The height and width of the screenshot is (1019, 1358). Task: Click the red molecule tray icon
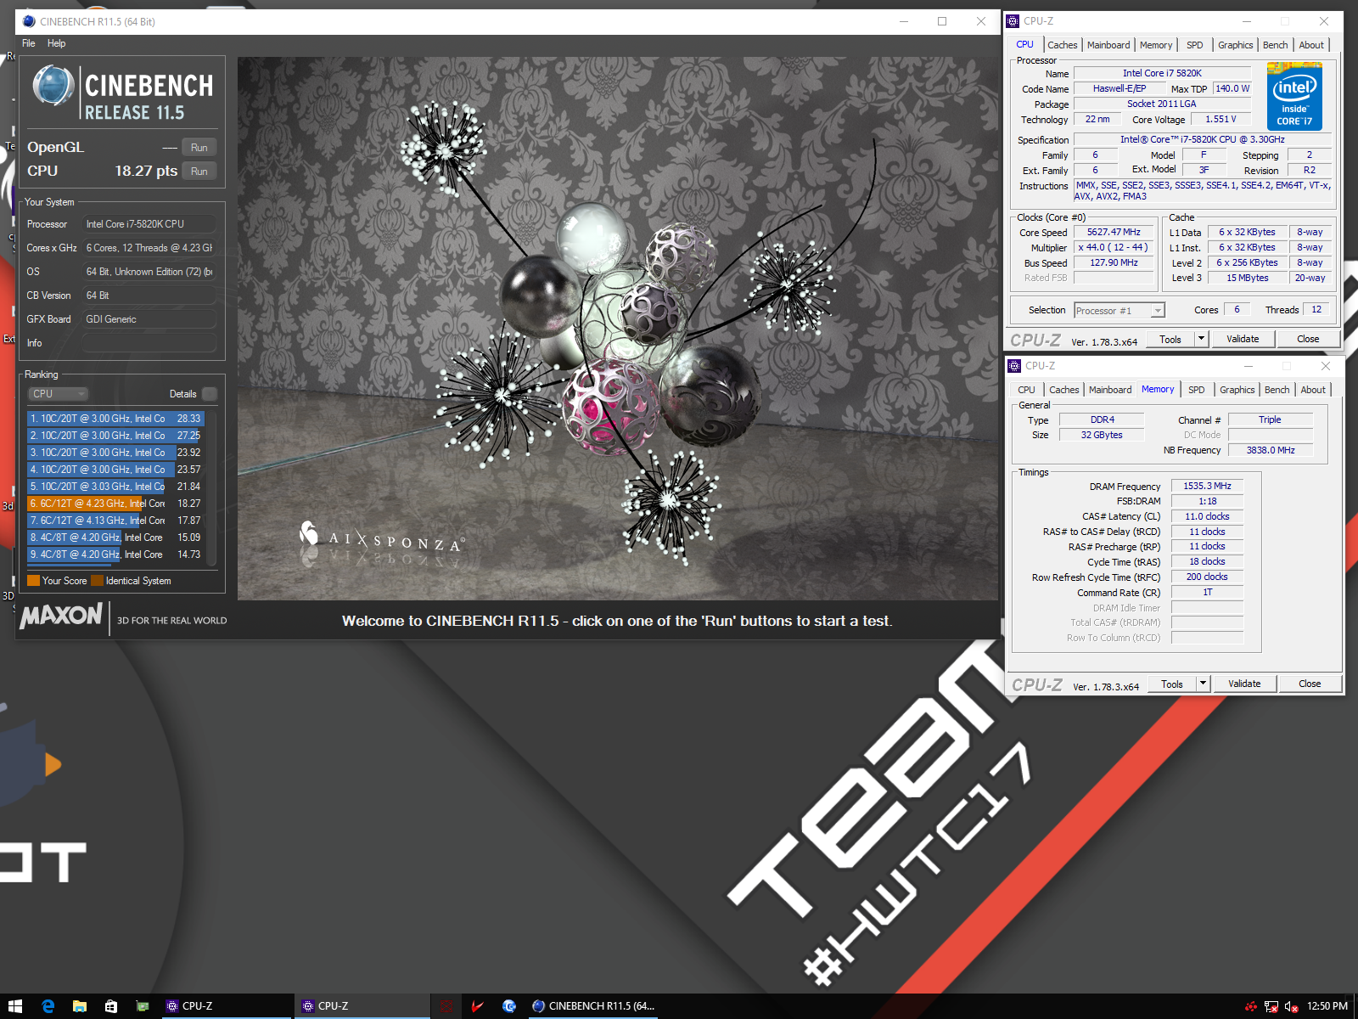[1251, 1006]
